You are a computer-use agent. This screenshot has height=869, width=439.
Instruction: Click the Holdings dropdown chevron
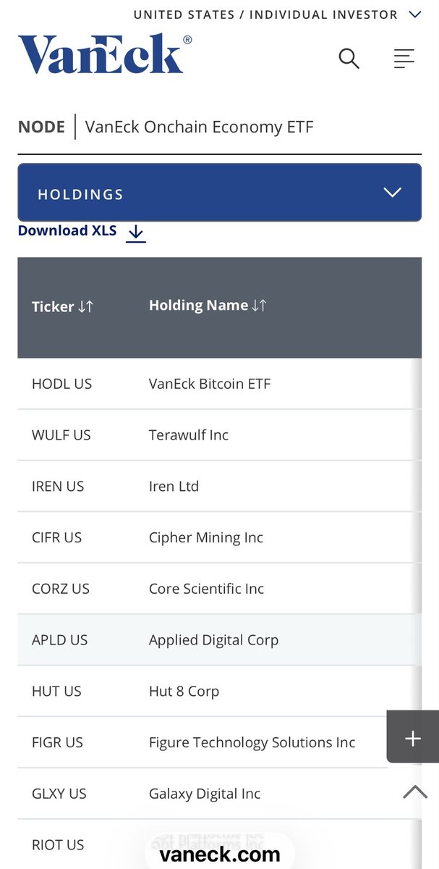(392, 193)
